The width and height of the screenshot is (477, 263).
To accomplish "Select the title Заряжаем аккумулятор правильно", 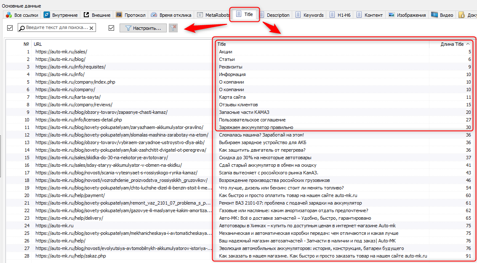I will (256, 127).
